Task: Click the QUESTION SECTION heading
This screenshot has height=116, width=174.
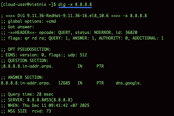Action: [23, 61]
